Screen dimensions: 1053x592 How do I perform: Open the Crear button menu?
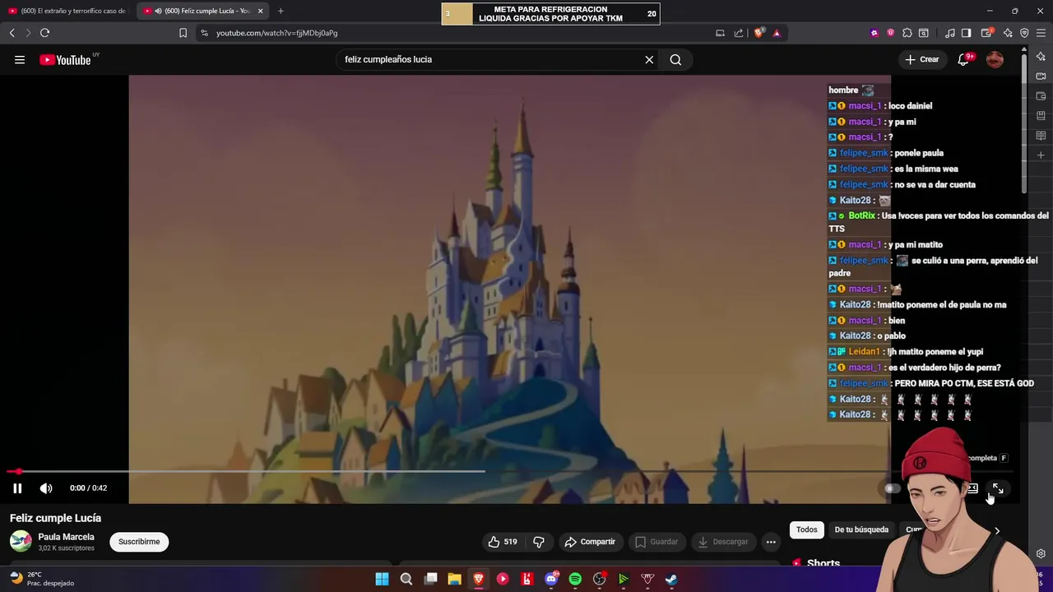point(922,59)
